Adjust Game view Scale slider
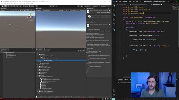 (x=64, y=10)
